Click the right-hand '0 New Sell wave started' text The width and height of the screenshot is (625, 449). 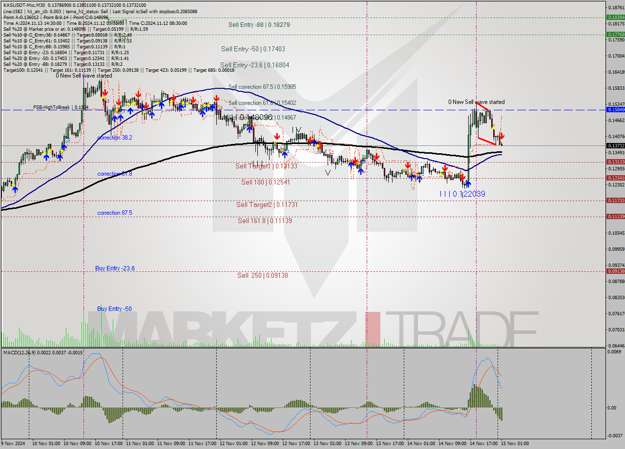tap(477, 102)
